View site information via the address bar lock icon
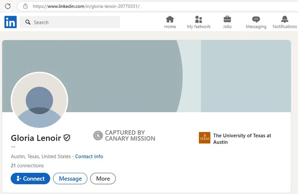The height and width of the screenshot is (194, 298). (25, 6)
